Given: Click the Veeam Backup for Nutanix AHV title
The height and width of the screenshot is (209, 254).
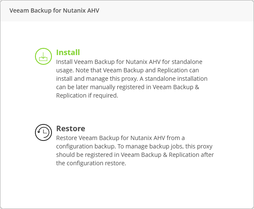Looking at the screenshot, I should tap(54, 10).
